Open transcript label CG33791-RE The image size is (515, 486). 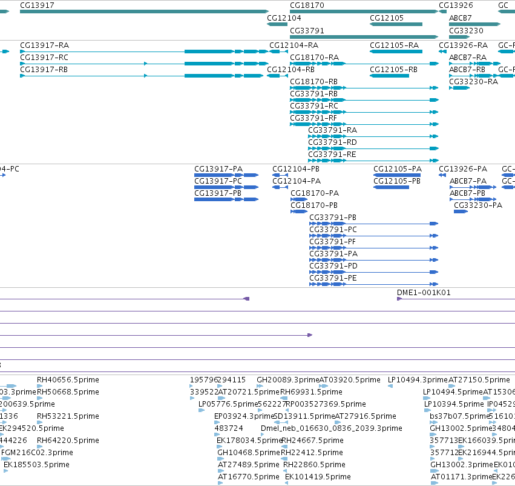[x=332, y=155]
